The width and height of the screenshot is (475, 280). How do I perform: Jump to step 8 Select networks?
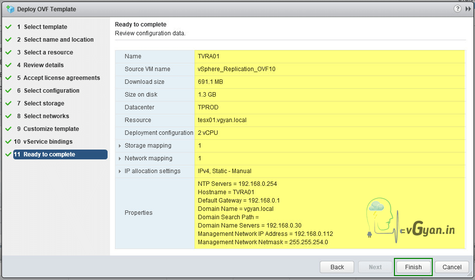[x=46, y=116]
